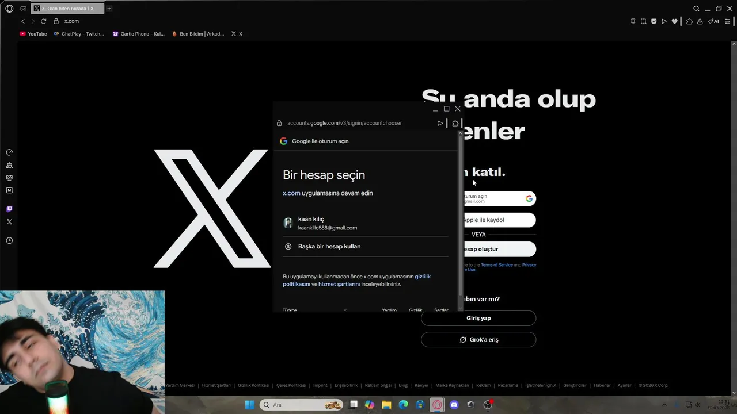Open Çerez Politikası footer link
Screen dimensions: 737x414
[x=291, y=385]
